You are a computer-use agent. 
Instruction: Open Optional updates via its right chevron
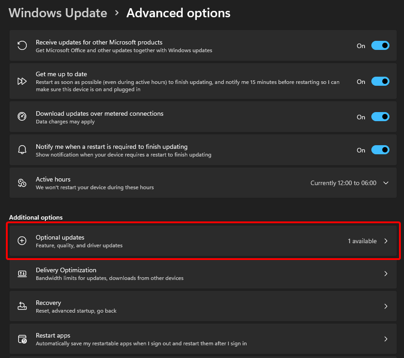coord(386,241)
